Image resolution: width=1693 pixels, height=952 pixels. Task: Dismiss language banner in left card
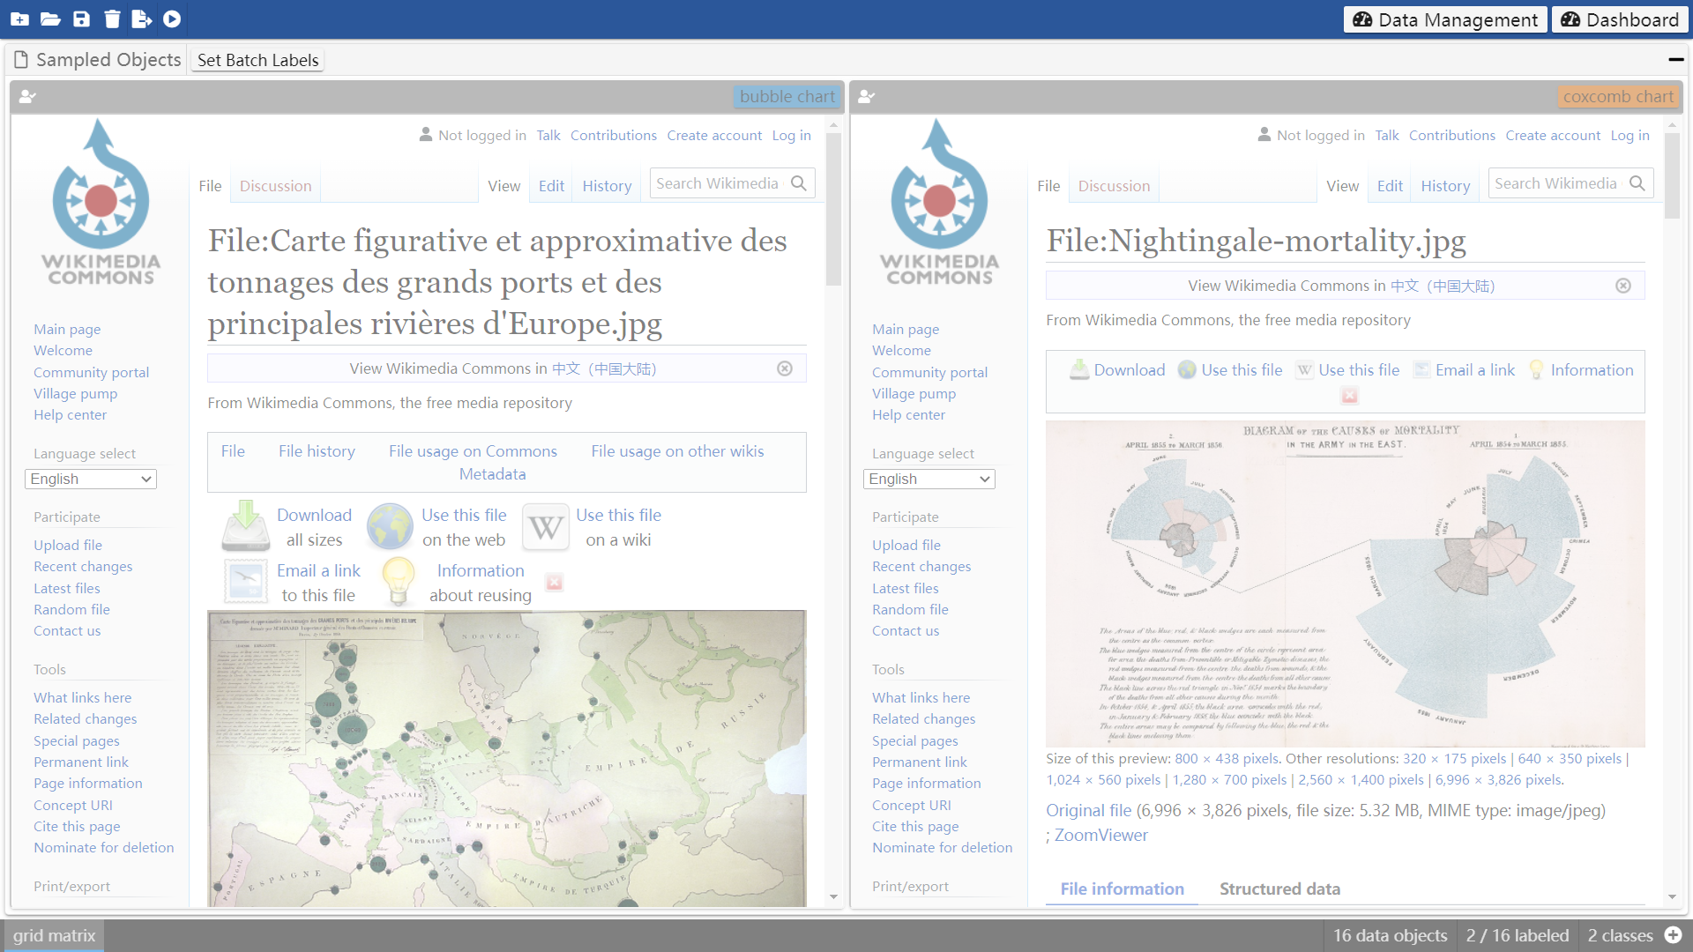coord(785,368)
